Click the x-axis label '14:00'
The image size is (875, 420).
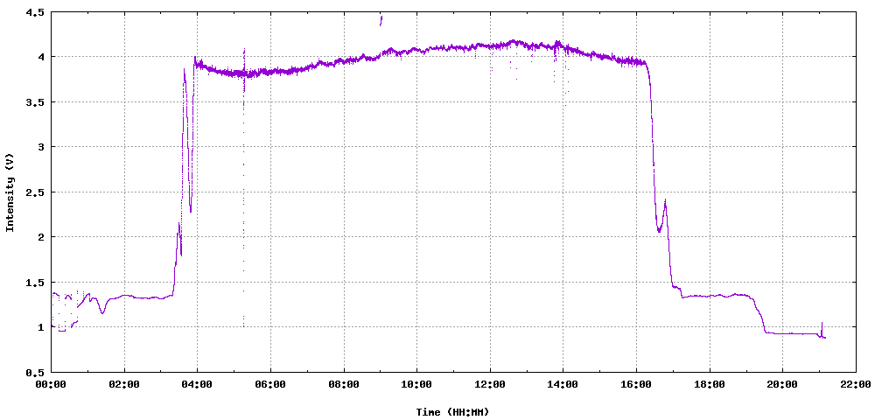[563, 384]
